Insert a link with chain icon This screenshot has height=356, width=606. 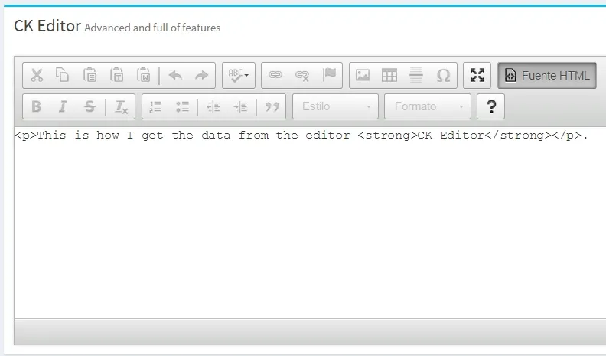tap(275, 75)
